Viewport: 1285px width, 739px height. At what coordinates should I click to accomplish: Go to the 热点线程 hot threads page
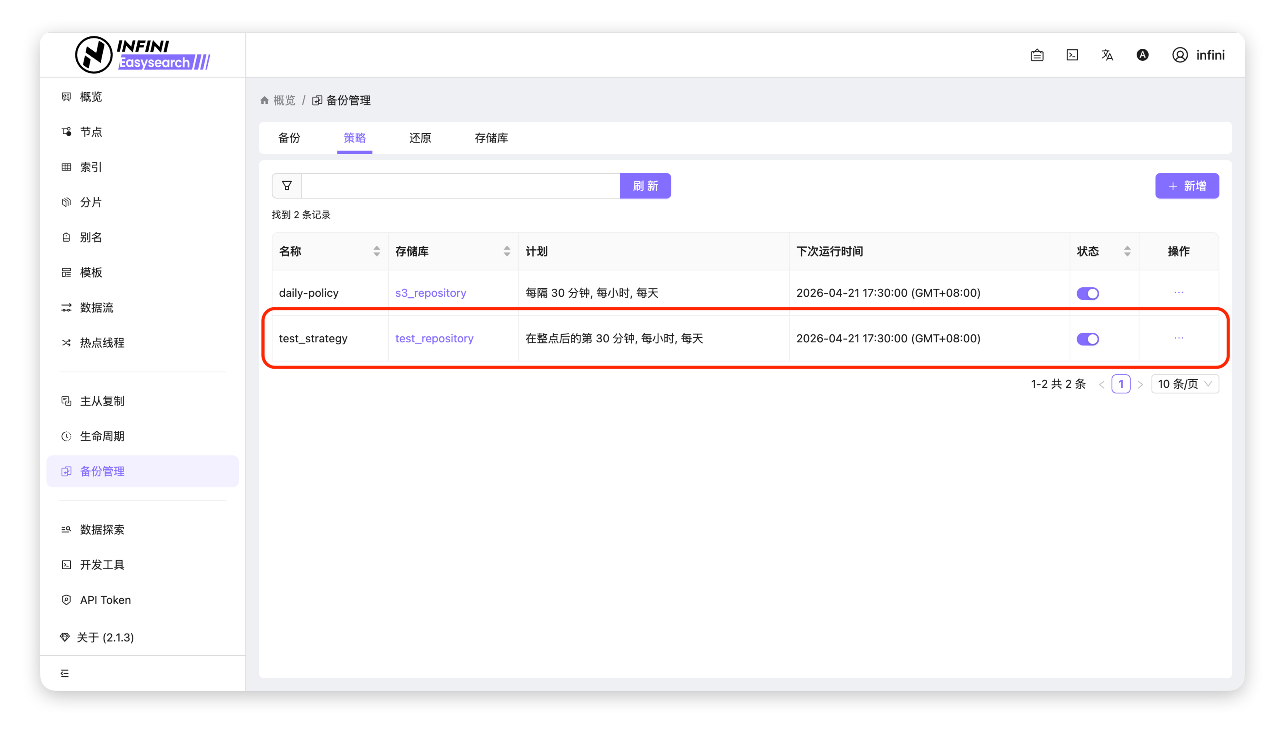click(x=102, y=343)
